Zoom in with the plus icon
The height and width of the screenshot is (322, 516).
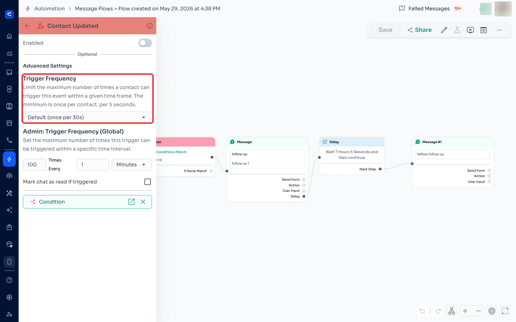click(x=465, y=311)
